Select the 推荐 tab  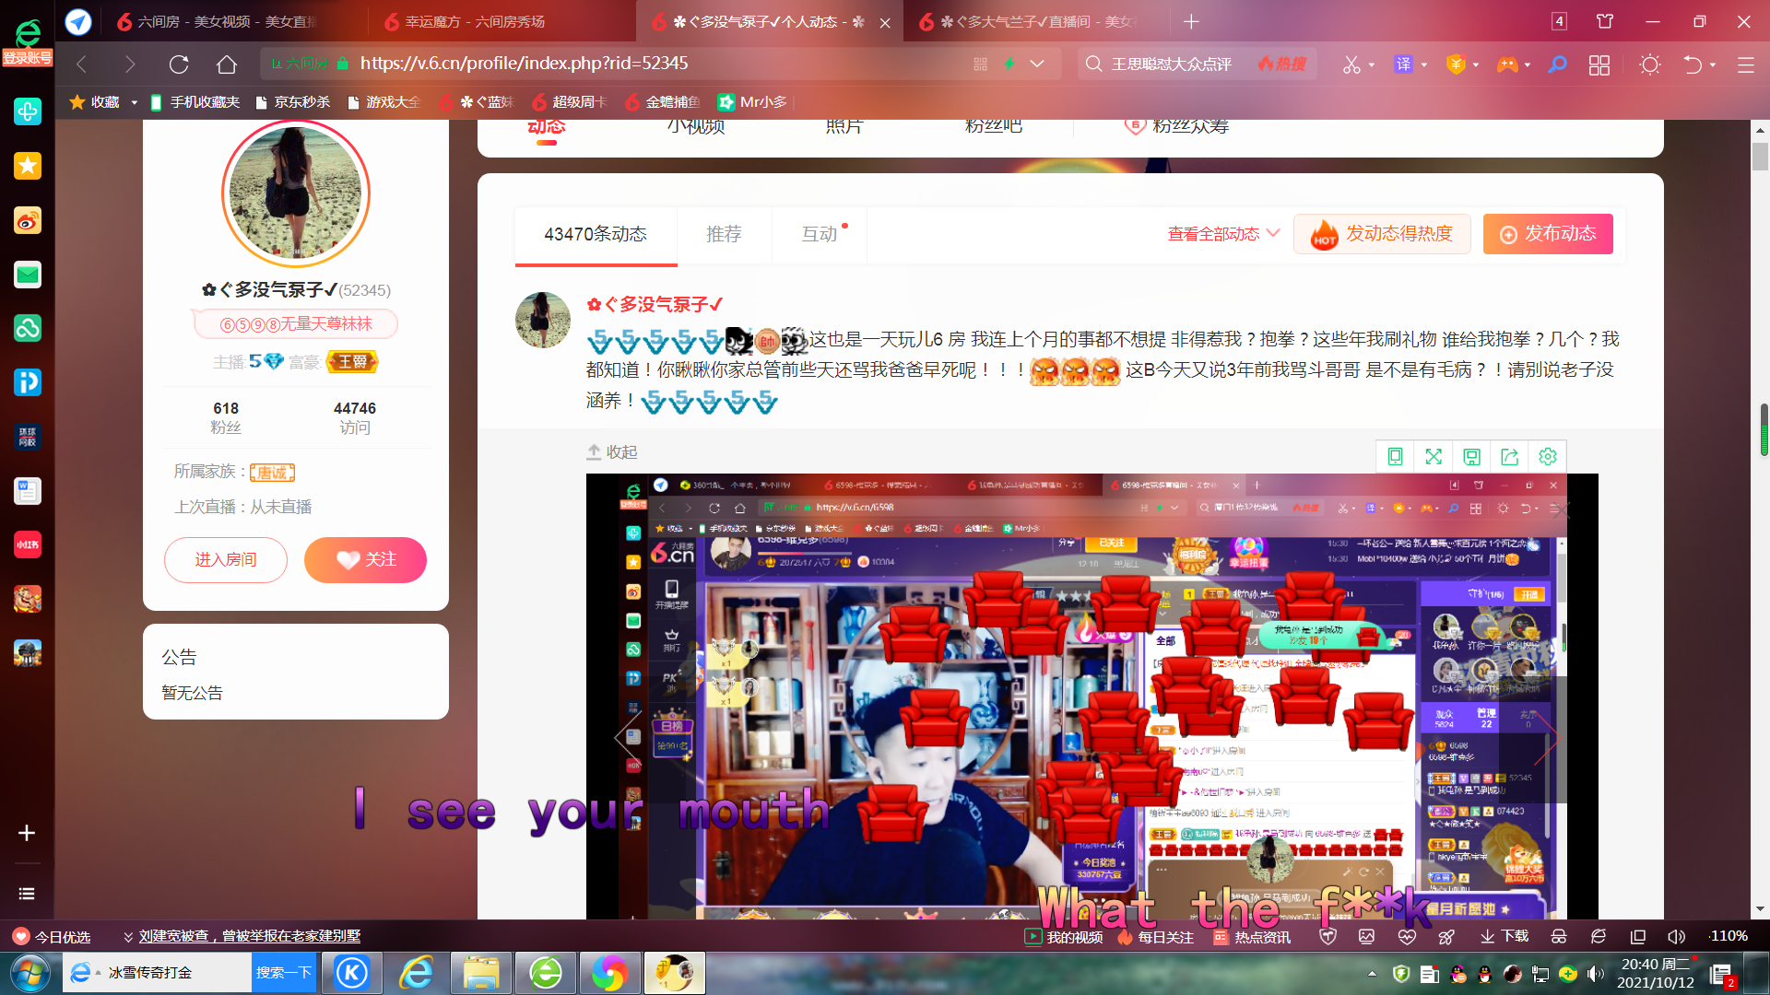pyautogui.click(x=724, y=235)
